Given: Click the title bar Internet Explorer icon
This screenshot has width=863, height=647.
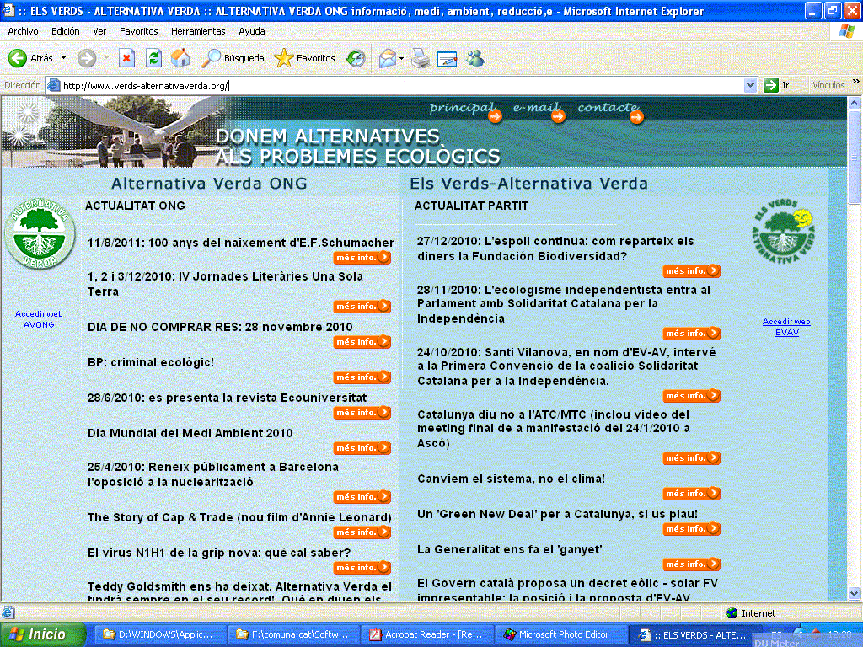Looking at the screenshot, I should click(x=8, y=10).
